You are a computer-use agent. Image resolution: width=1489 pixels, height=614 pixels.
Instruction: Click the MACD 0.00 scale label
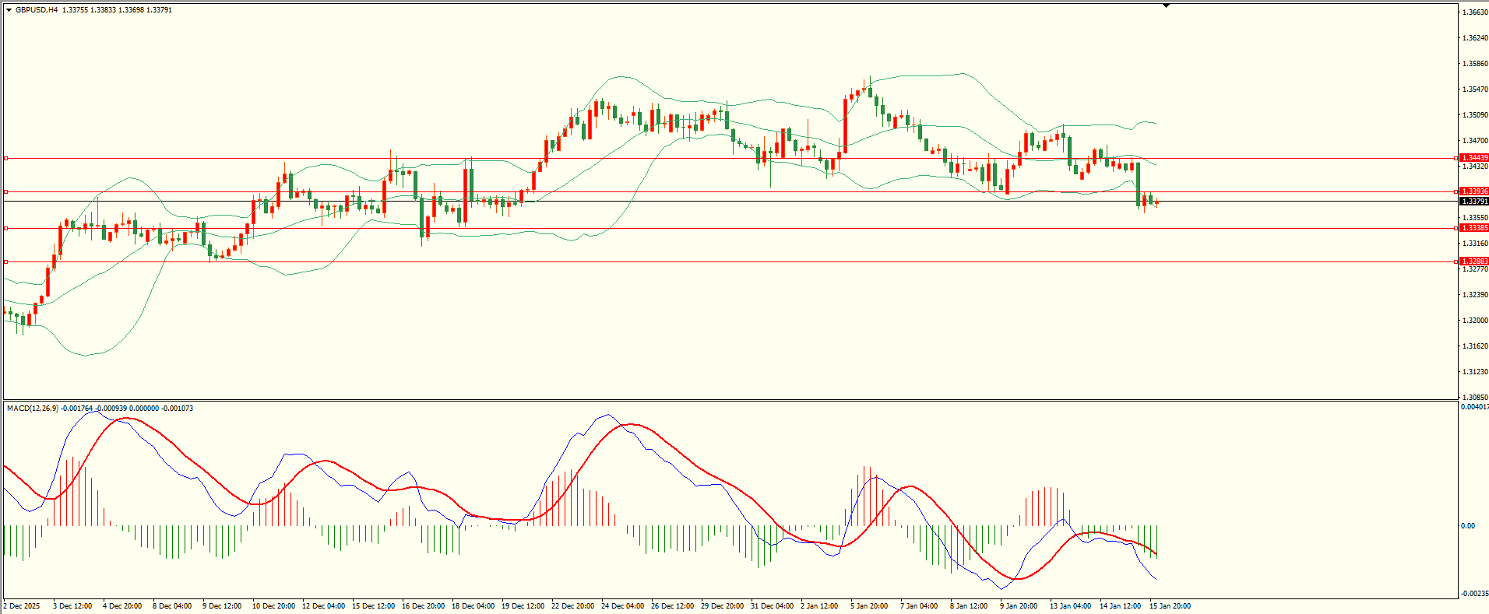[x=1468, y=526]
